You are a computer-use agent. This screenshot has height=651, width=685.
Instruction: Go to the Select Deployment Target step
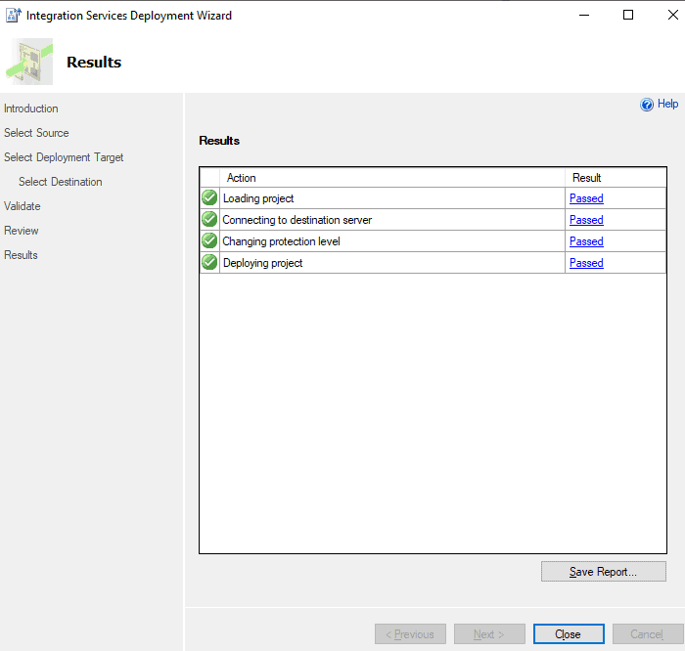coord(64,157)
